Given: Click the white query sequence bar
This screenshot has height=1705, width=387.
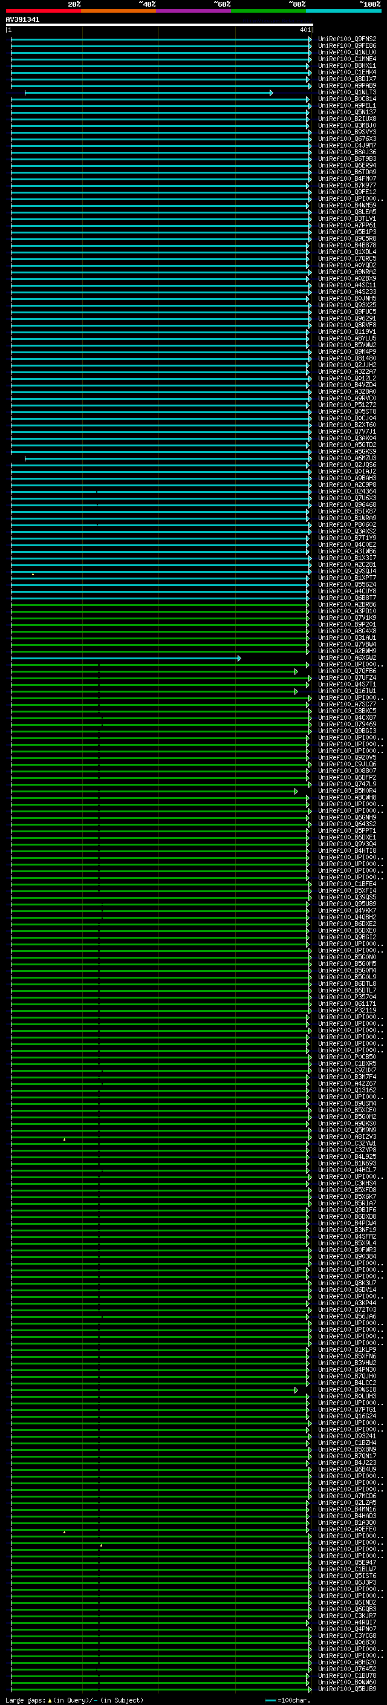Looking at the screenshot, I should [159, 25].
